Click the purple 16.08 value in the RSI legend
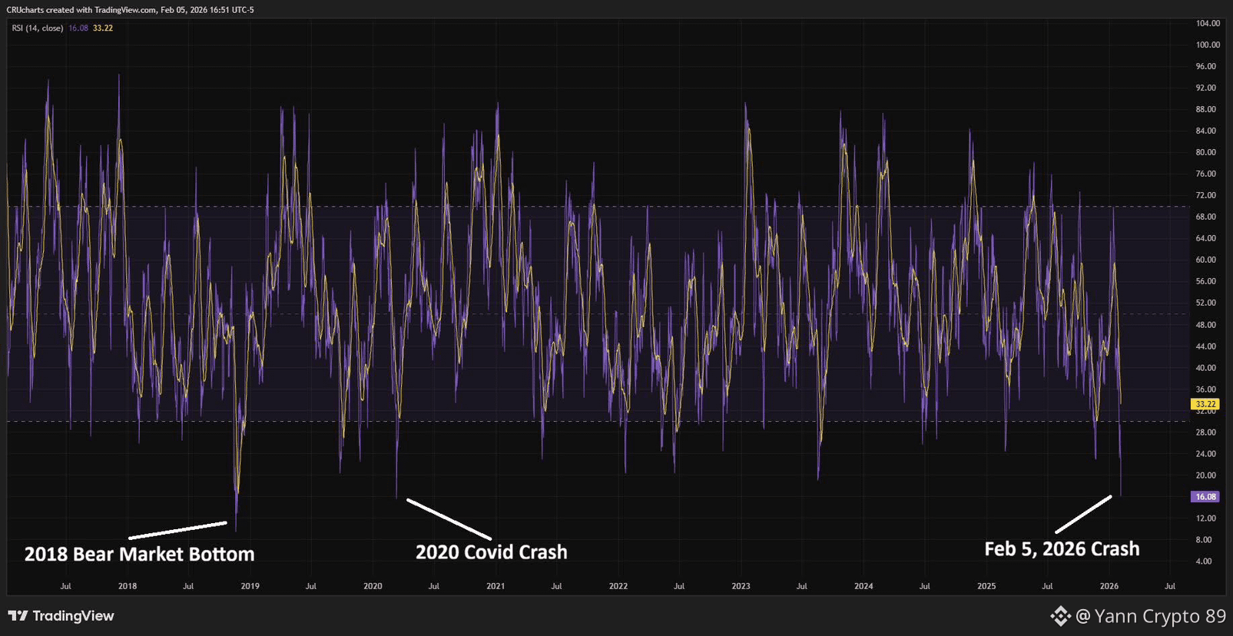 78,28
